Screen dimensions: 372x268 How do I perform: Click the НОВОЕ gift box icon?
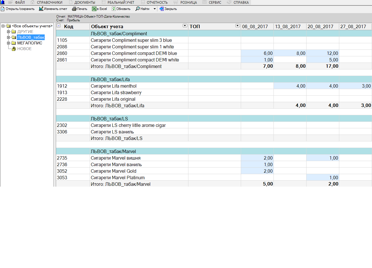coord(14,49)
